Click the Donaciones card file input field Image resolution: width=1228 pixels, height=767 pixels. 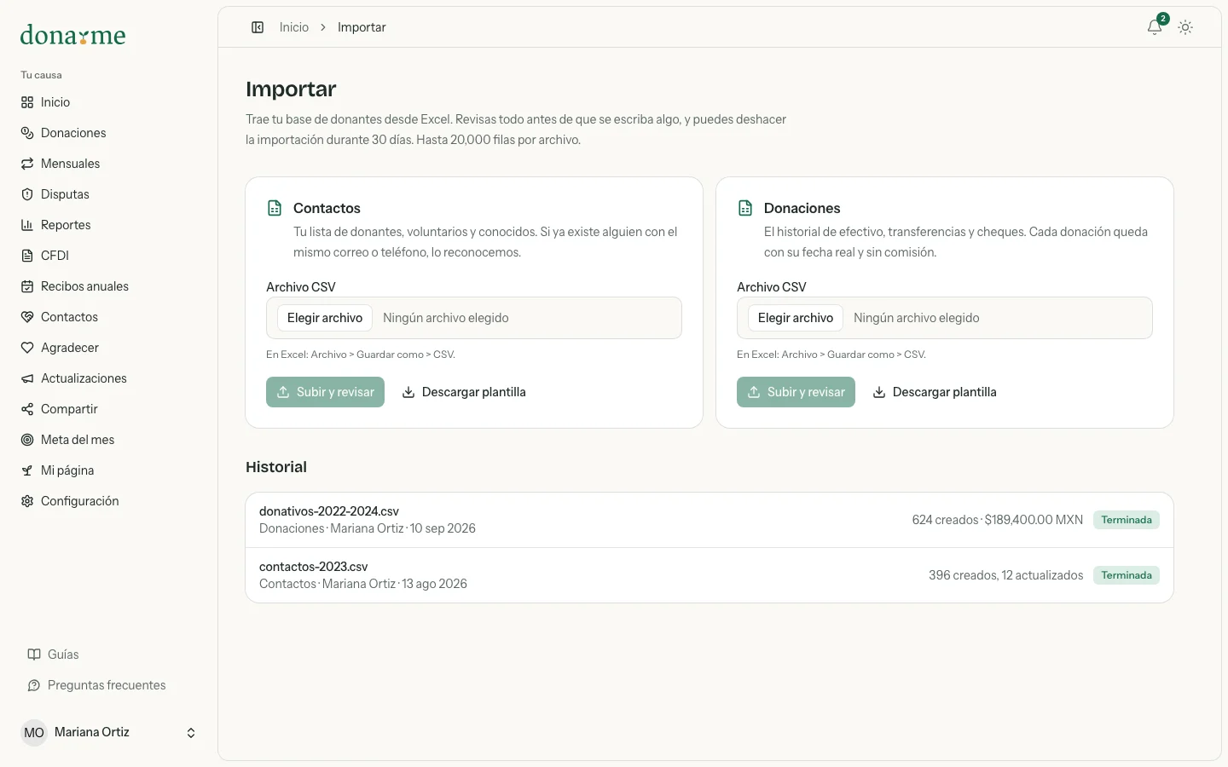point(945,318)
